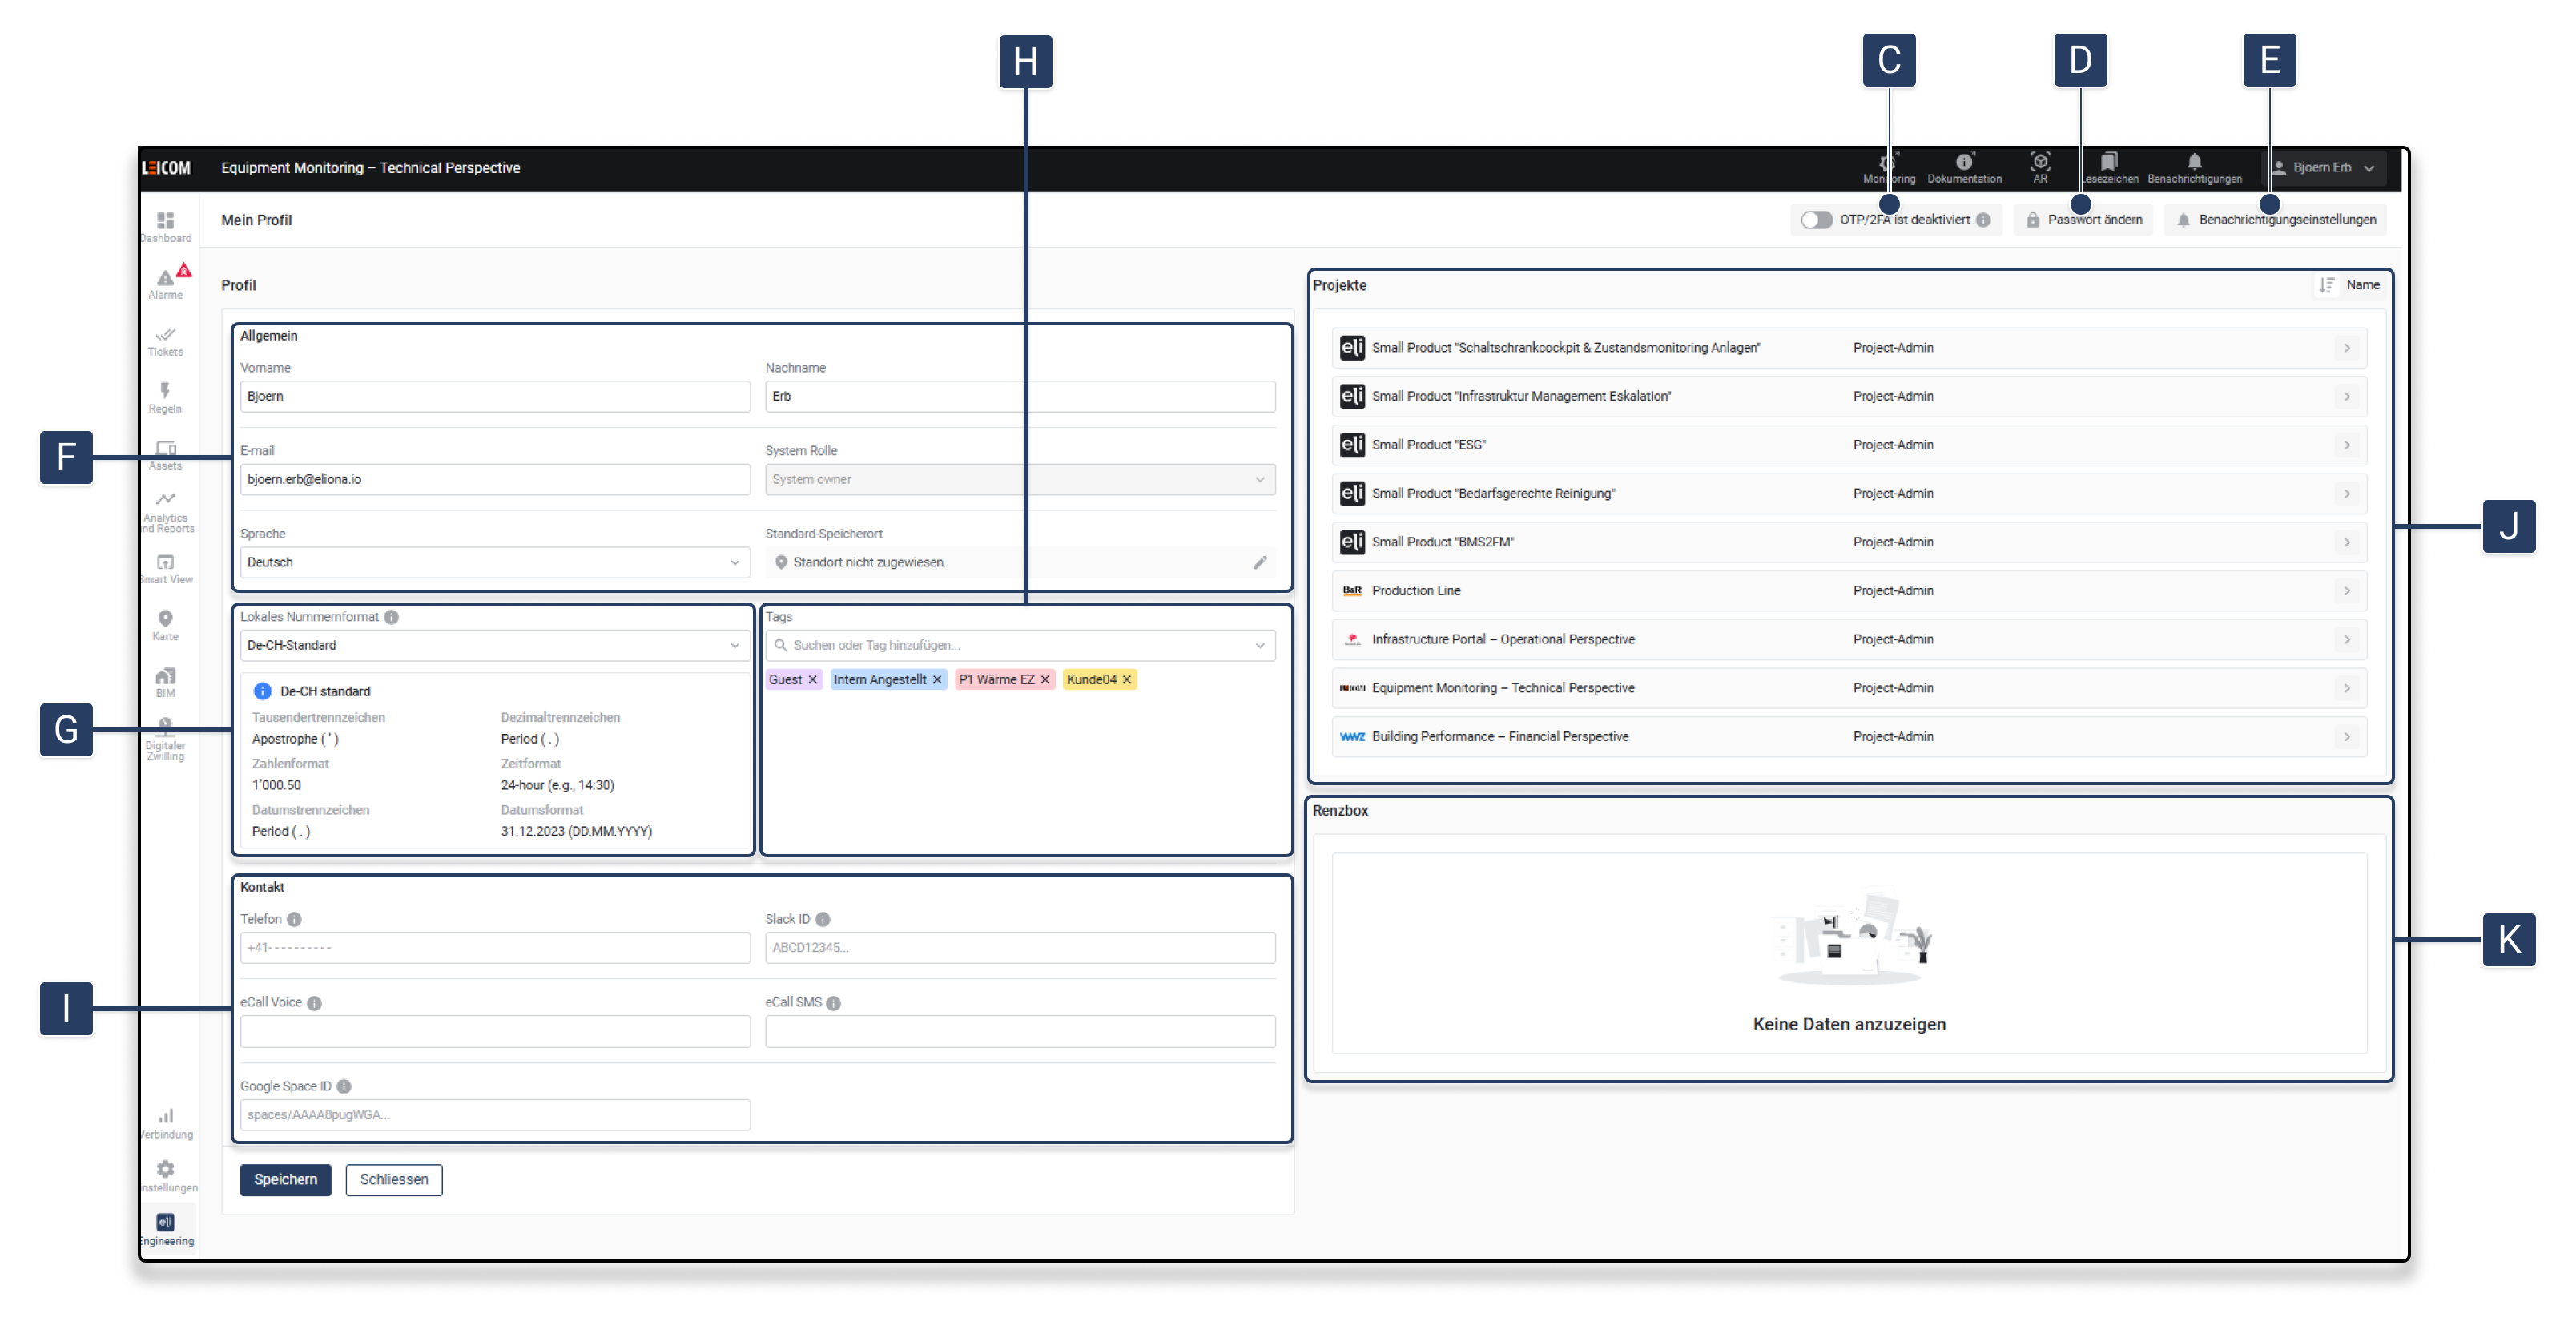Click the Speichern button

285,1180
